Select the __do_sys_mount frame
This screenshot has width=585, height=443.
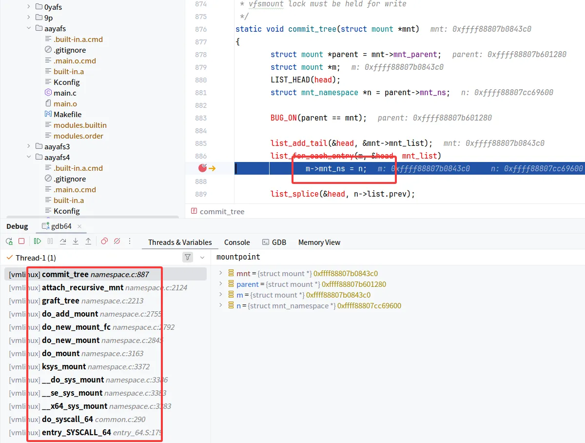(x=105, y=380)
